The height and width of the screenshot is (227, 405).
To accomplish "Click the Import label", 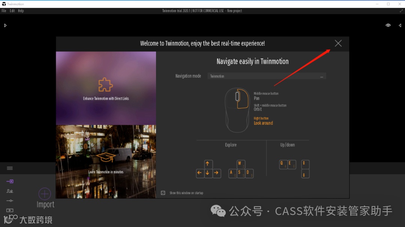I will pos(45,204).
